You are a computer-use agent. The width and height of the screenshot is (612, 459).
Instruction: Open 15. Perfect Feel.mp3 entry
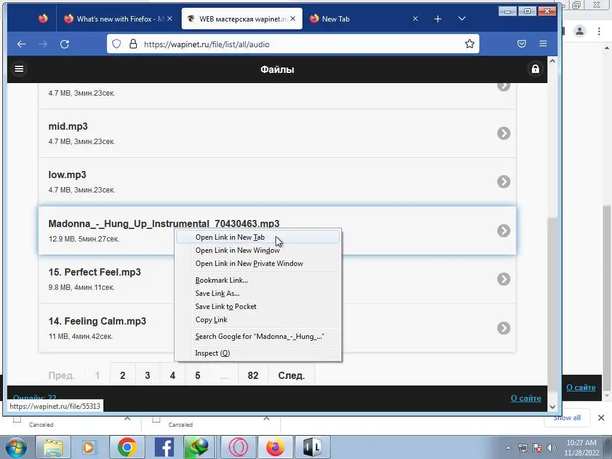[x=277, y=279]
